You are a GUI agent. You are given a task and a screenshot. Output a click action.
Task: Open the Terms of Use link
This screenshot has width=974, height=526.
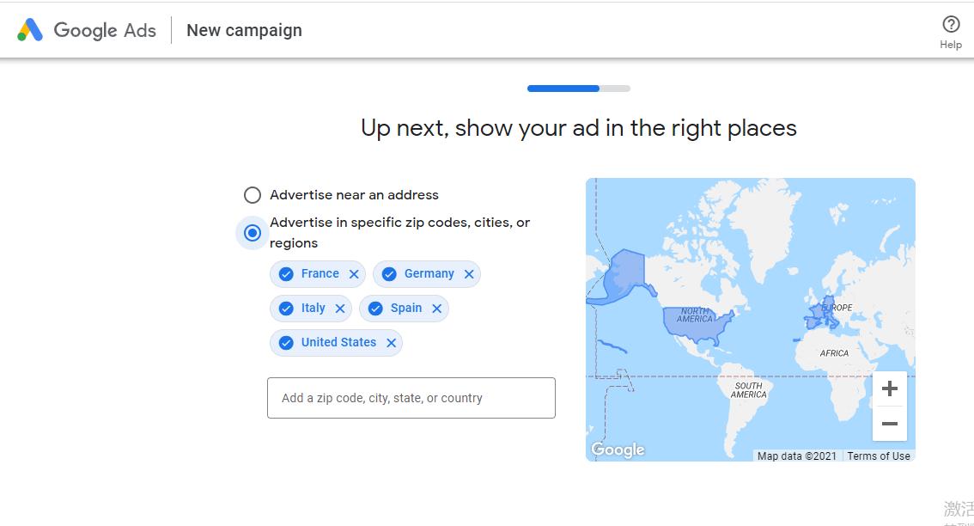click(x=878, y=456)
